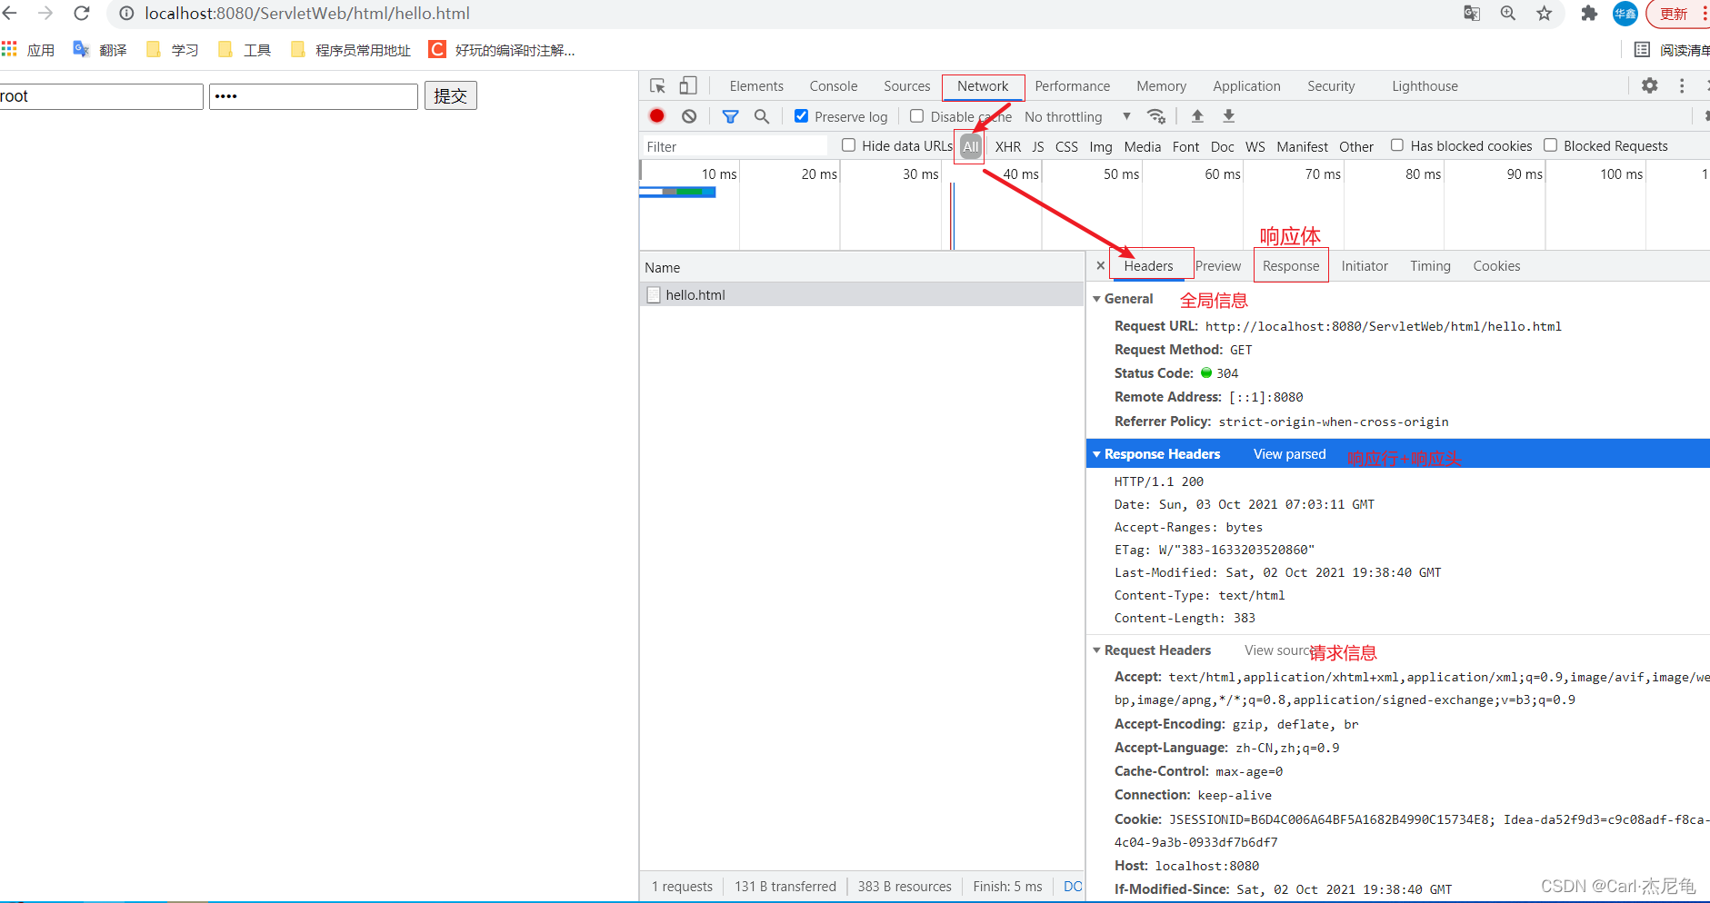The image size is (1710, 903).
Task: Collapse the Response Headers section
Action: [1096, 454]
